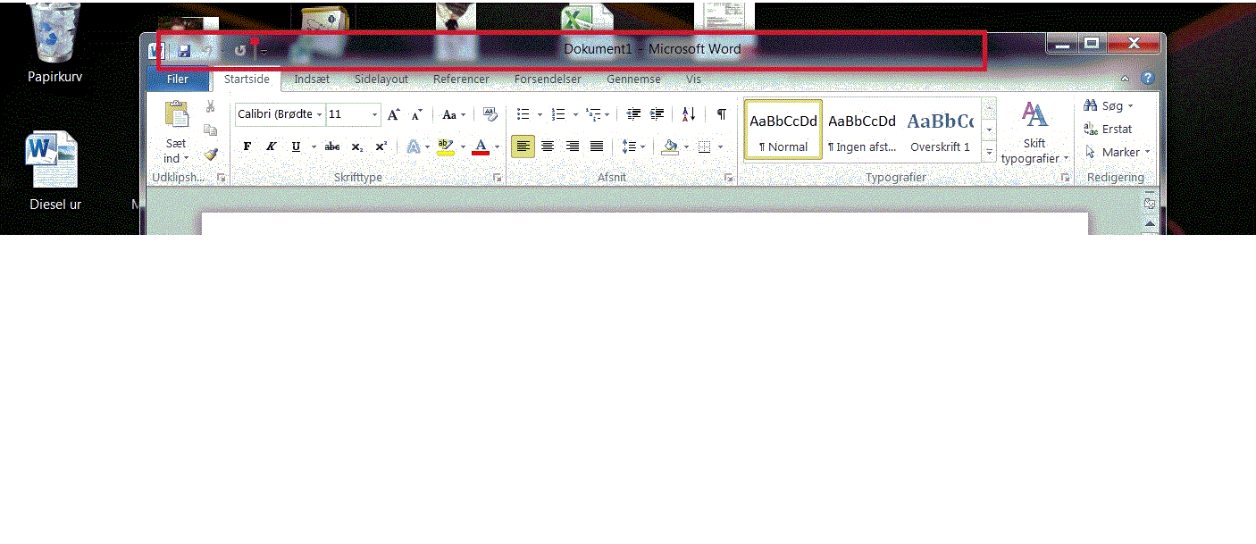
Task: Click the Cut scissors icon
Action: [211, 106]
